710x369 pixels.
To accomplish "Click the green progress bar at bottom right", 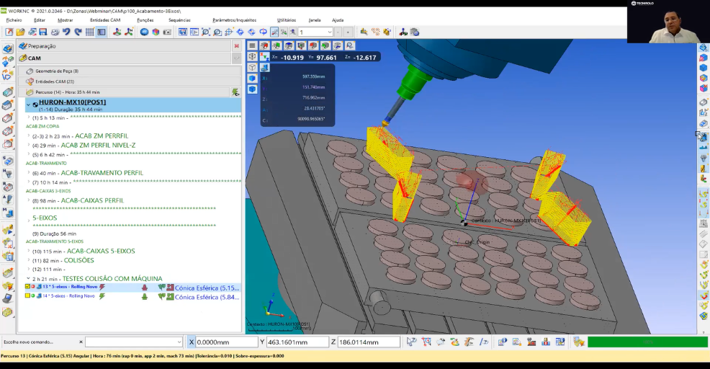I will point(647,342).
